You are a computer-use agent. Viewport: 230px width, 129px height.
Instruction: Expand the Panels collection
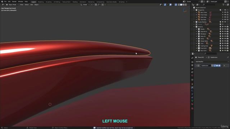click(x=197, y=29)
